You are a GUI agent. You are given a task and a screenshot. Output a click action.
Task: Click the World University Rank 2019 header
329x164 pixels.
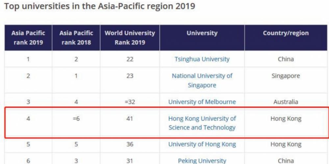click(130, 38)
